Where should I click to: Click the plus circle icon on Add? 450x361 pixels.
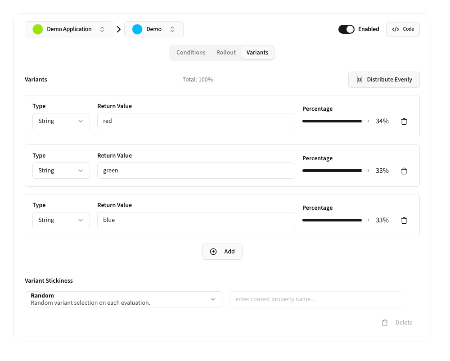(x=213, y=252)
